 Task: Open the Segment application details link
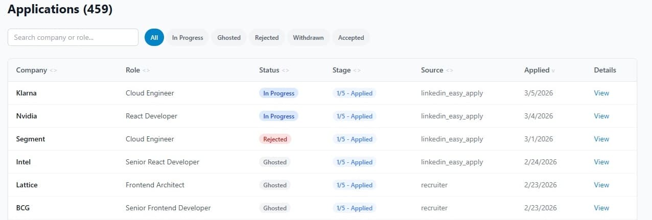601,139
